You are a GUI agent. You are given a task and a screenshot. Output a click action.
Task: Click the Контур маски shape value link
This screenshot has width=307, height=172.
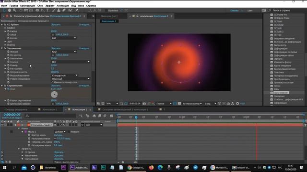(59, 135)
